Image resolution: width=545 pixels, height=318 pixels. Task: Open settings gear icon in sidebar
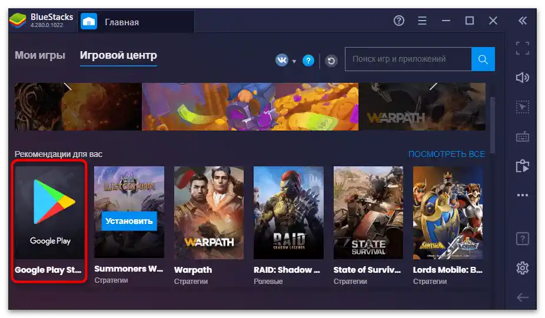coord(523,268)
